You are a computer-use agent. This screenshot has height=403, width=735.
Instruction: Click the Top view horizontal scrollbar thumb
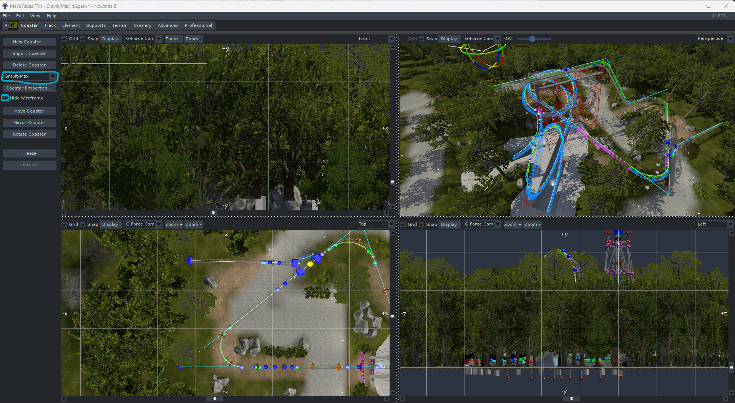point(214,399)
